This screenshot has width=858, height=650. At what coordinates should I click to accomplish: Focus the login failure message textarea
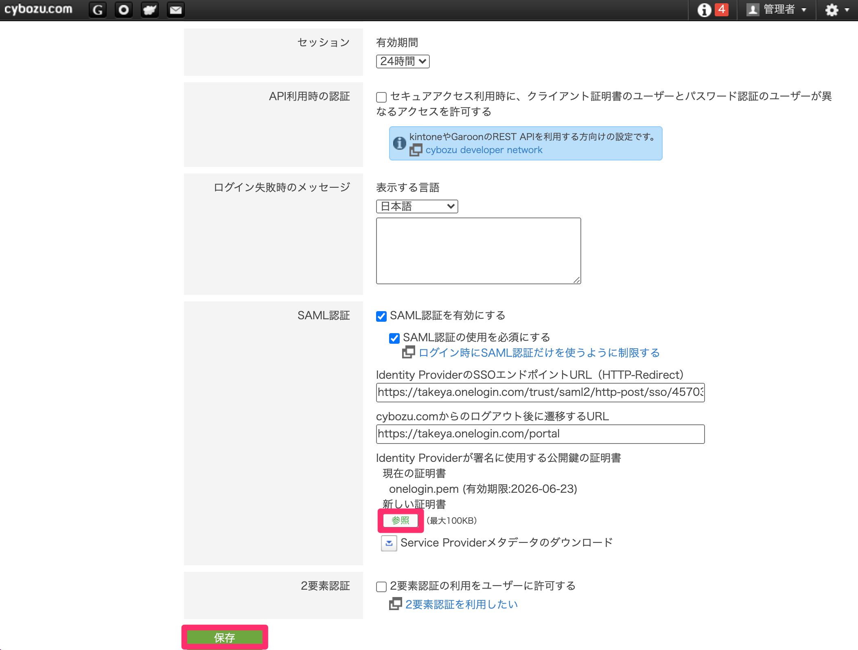(479, 251)
